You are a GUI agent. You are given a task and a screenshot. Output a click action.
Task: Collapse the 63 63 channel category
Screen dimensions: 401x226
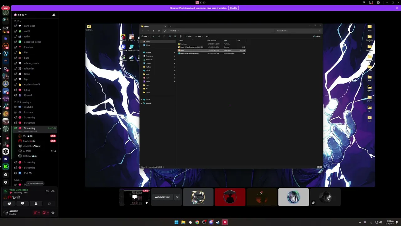point(17,21)
